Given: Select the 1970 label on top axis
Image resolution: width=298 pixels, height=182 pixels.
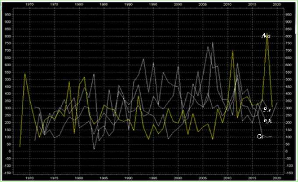Looking at the screenshot, I should point(29,4).
